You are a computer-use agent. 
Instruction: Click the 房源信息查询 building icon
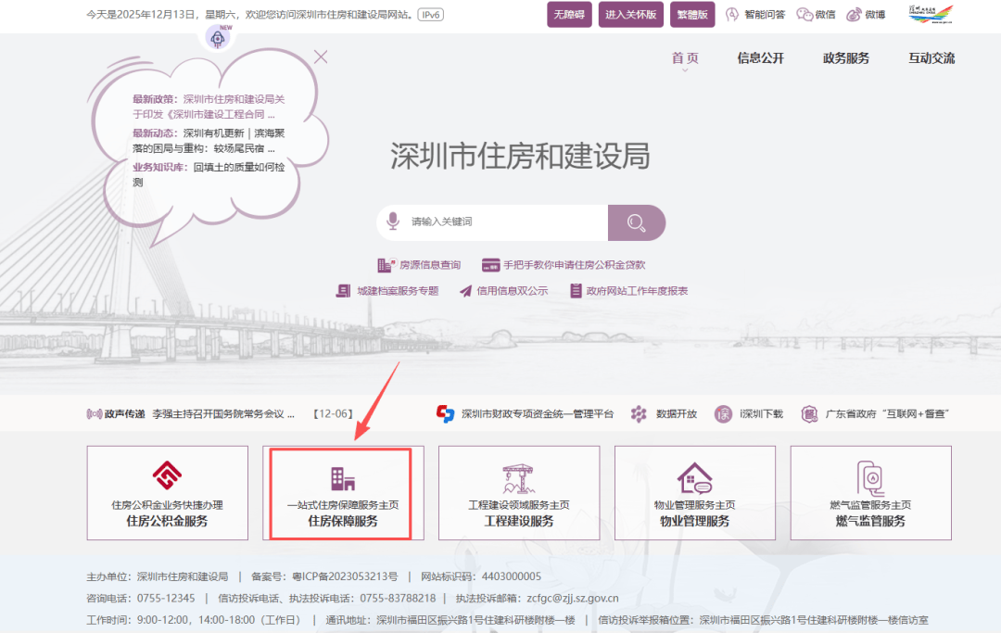(x=386, y=264)
